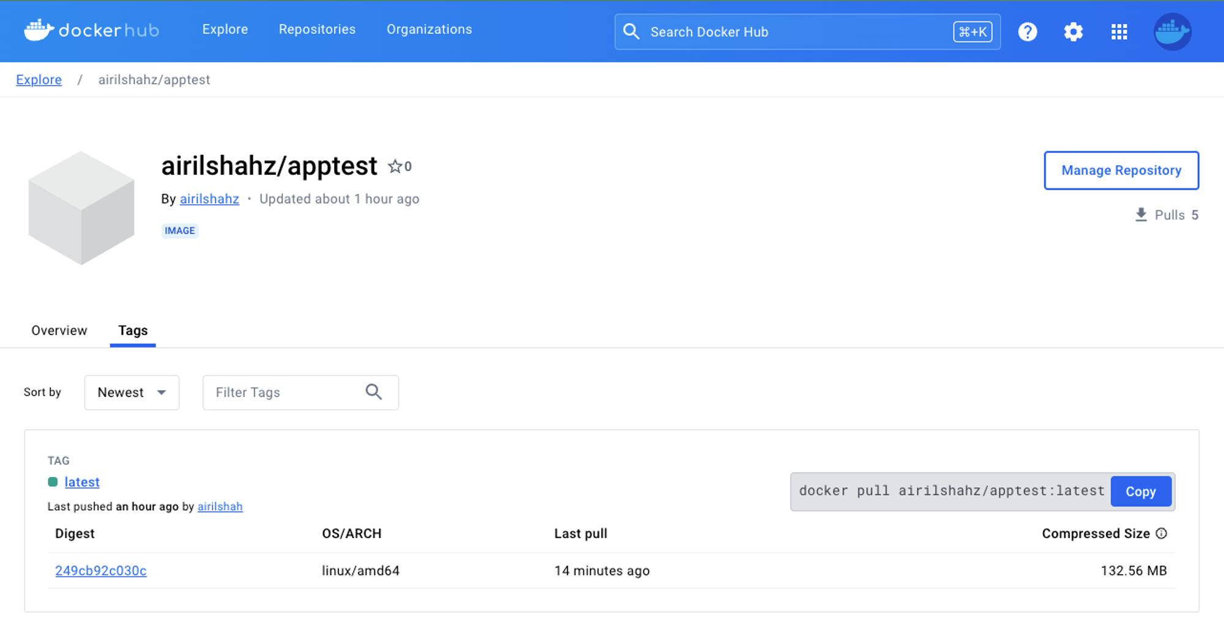Click the 132.56 MB compressed size value
The width and height of the screenshot is (1224, 630).
(1133, 571)
